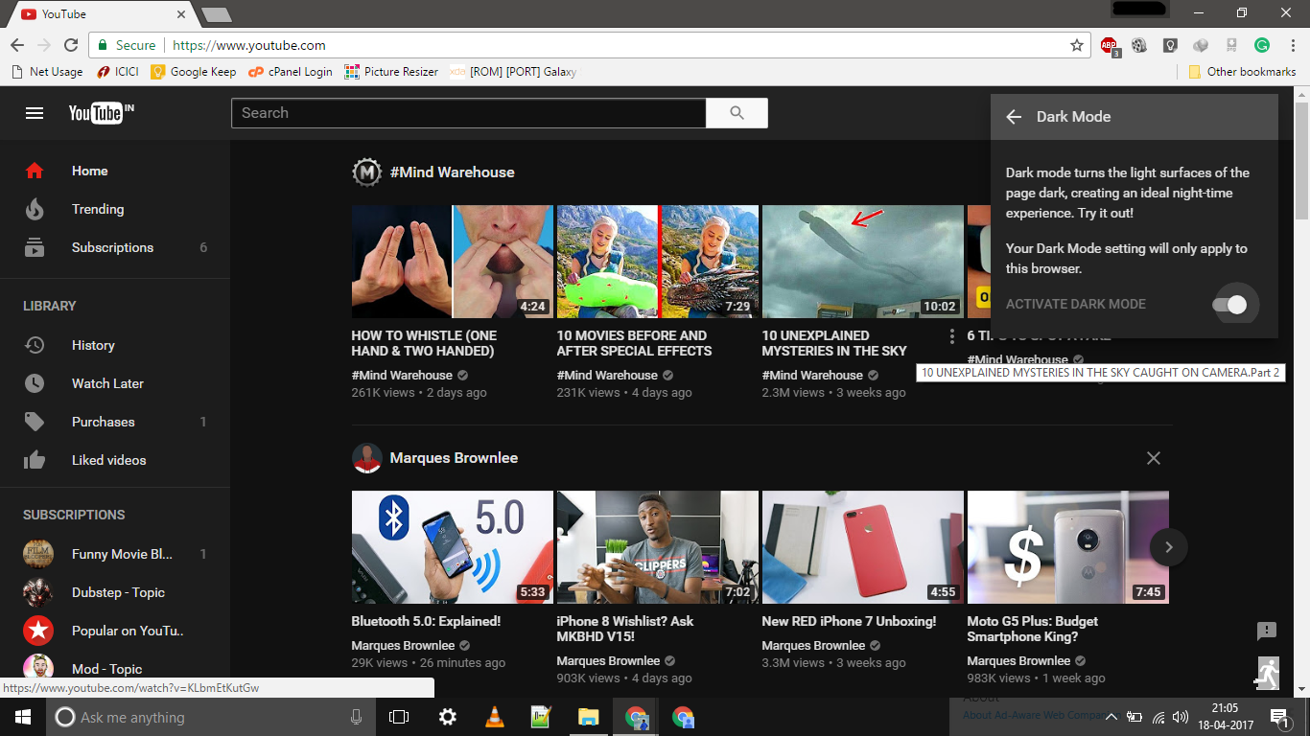
Task: Open the #Mind Warehouse section title
Action: click(x=452, y=172)
